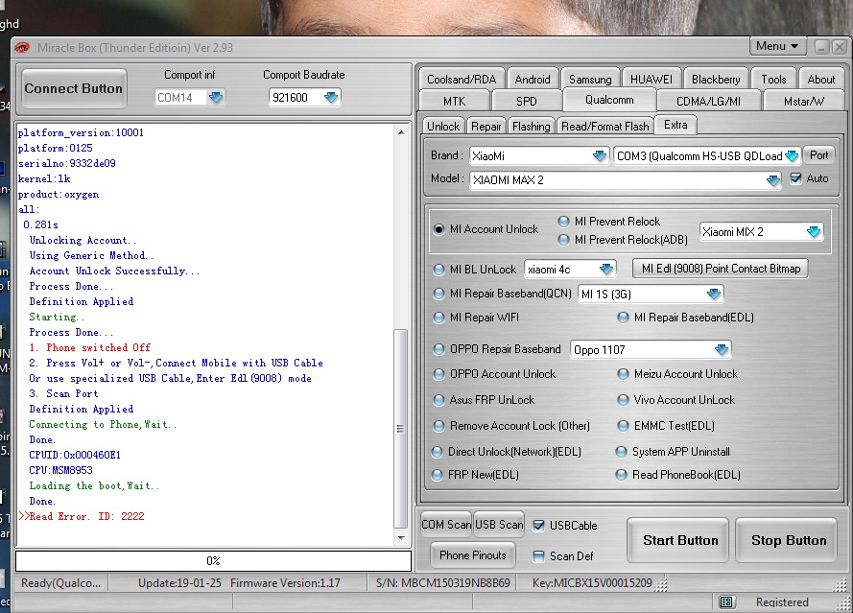Viewport: 853px width, 613px height.
Task: Open the Model XIAOMI MAX 2 dropdown
Action: click(x=772, y=180)
